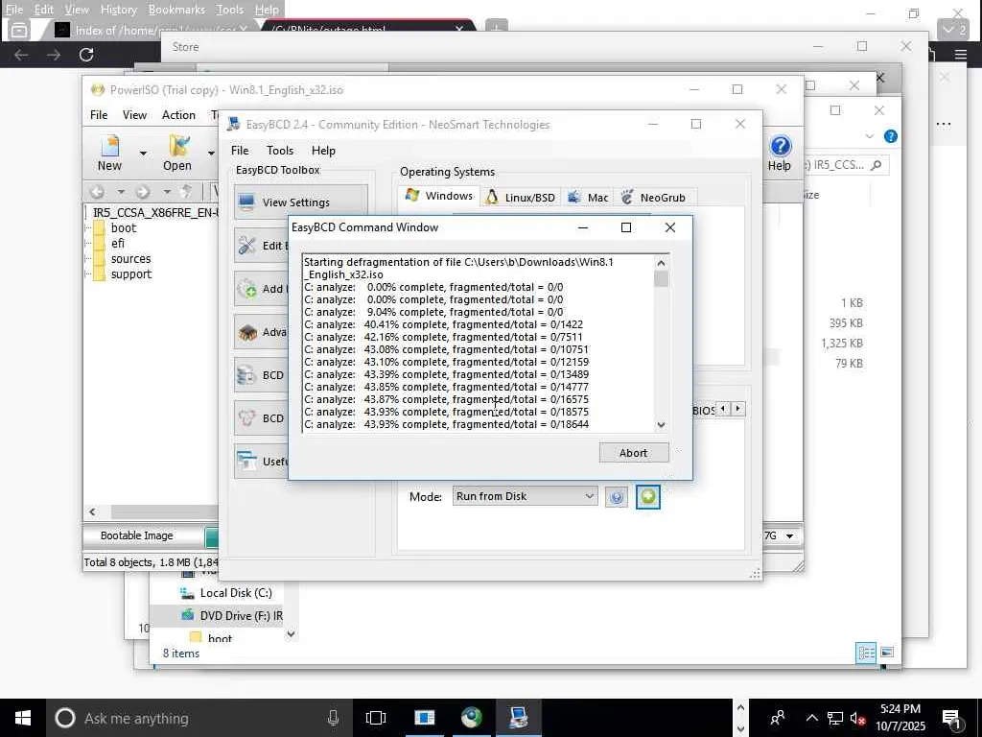
Task: Click tab scroll right arrow near BIOS
Action: pyautogui.click(x=738, y=409)
